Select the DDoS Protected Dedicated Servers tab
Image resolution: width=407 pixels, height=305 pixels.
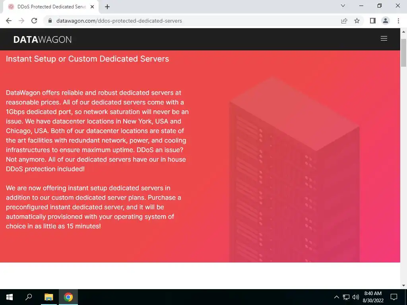tap(51, 7)
